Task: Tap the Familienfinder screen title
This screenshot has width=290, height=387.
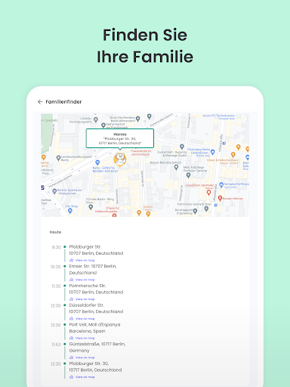Action: [63, 102]
